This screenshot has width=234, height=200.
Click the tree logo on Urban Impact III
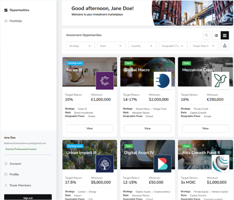[x=105, y=164]
